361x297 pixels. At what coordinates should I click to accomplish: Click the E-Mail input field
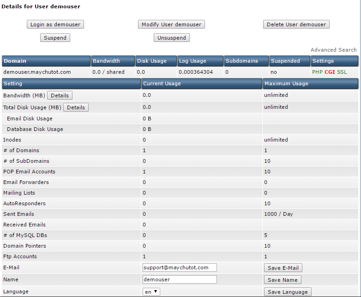pyautogui.click(x=180, y=267)
